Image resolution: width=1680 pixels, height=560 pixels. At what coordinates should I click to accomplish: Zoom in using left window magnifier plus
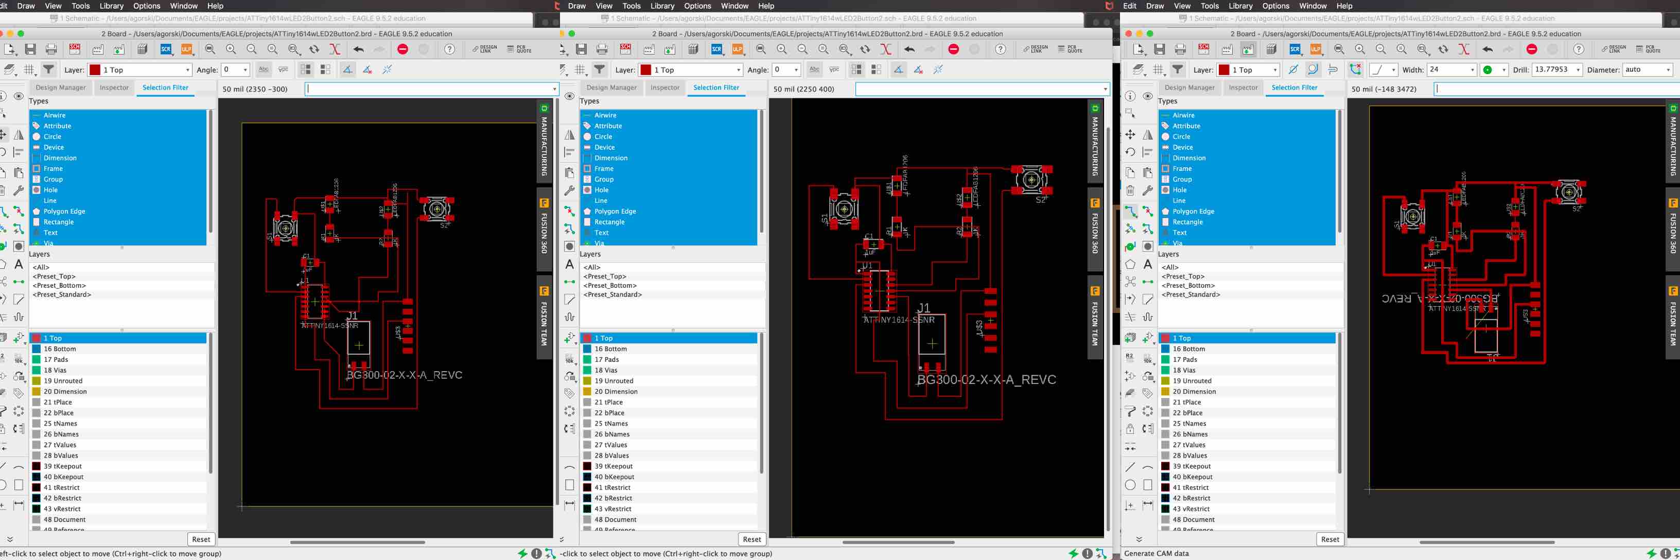pyautogui.click(x=231, y=49)
